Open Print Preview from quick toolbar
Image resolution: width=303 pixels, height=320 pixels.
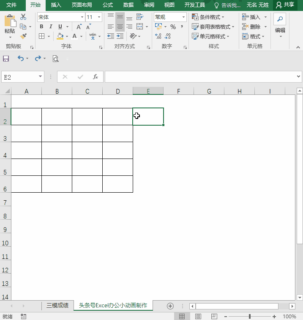tap(55, 59)
